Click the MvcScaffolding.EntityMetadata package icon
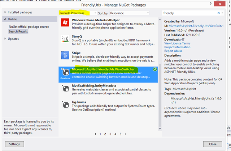The image size is (231, 151). tap(65, 88)
